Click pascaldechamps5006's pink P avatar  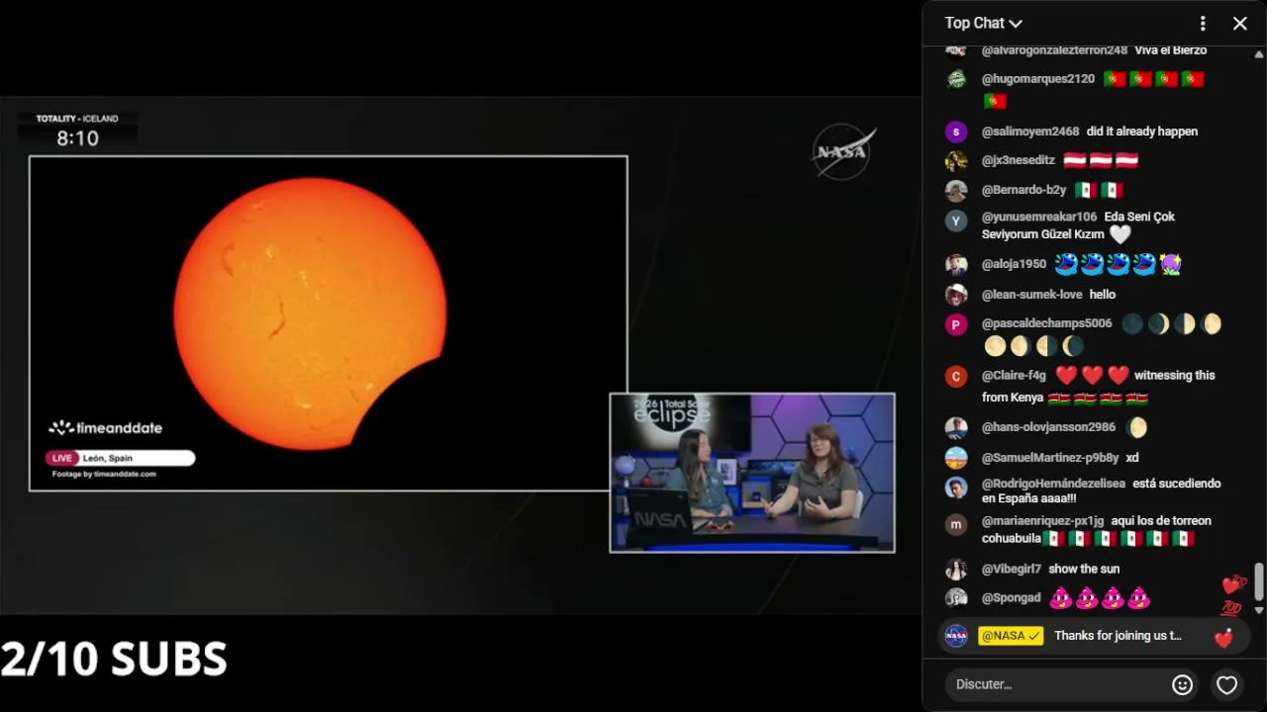point(956,324)
